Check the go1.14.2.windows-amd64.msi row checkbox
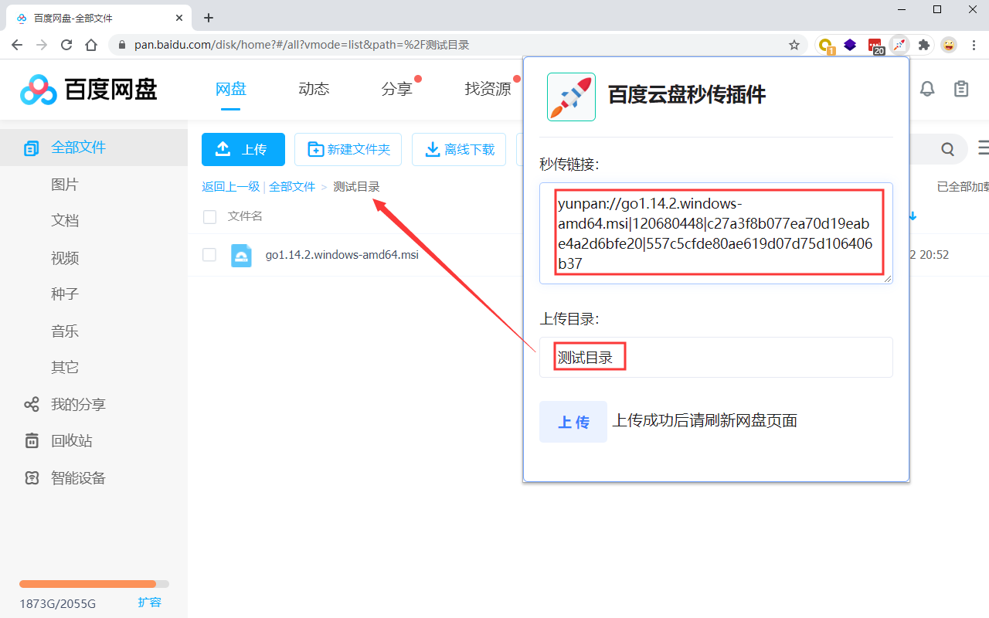Viewport: 989px width, 618px height. point(209,255)
